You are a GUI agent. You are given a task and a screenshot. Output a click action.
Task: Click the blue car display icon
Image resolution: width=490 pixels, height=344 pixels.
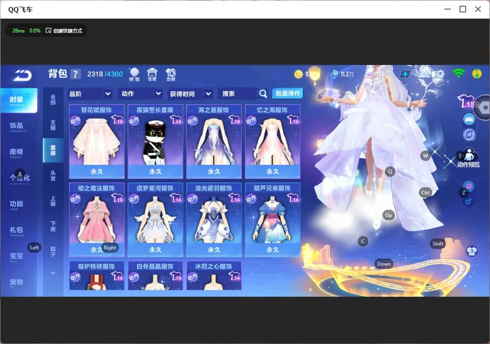pyautogui.click(x=469, y=119)
